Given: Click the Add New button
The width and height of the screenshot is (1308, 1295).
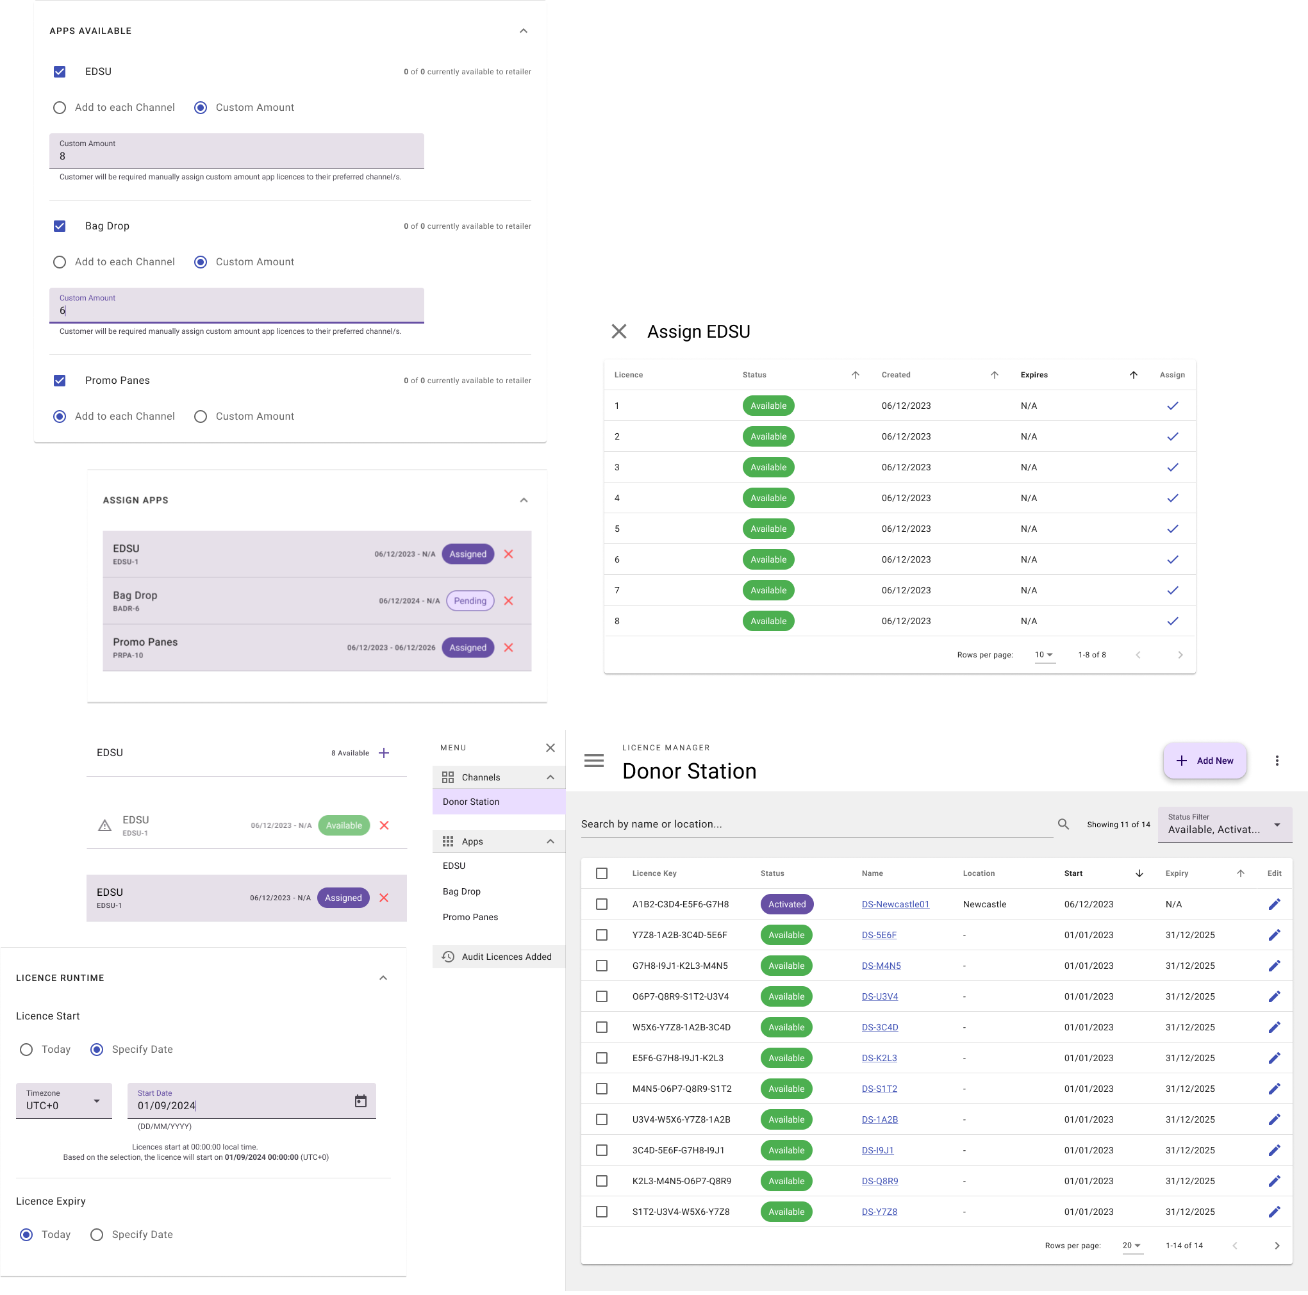Looking at the screenshot, I should point(1204,760).
